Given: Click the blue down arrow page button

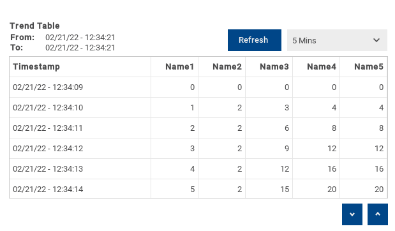Looking at the screenshot, I should click(352, 214).
